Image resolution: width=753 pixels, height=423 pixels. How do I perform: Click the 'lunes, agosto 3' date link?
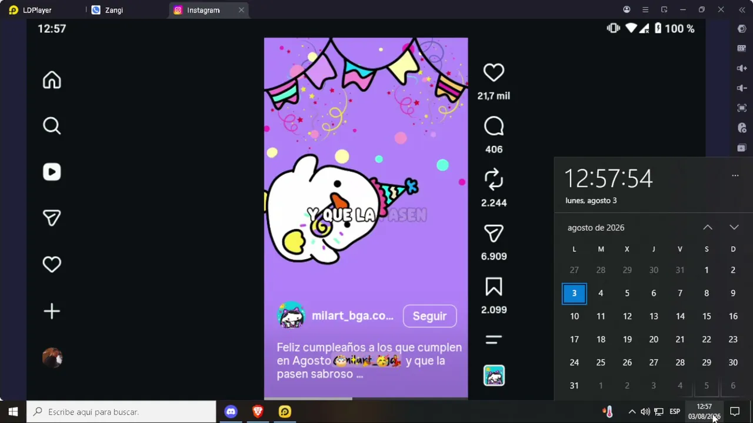(x=591, y=200)
